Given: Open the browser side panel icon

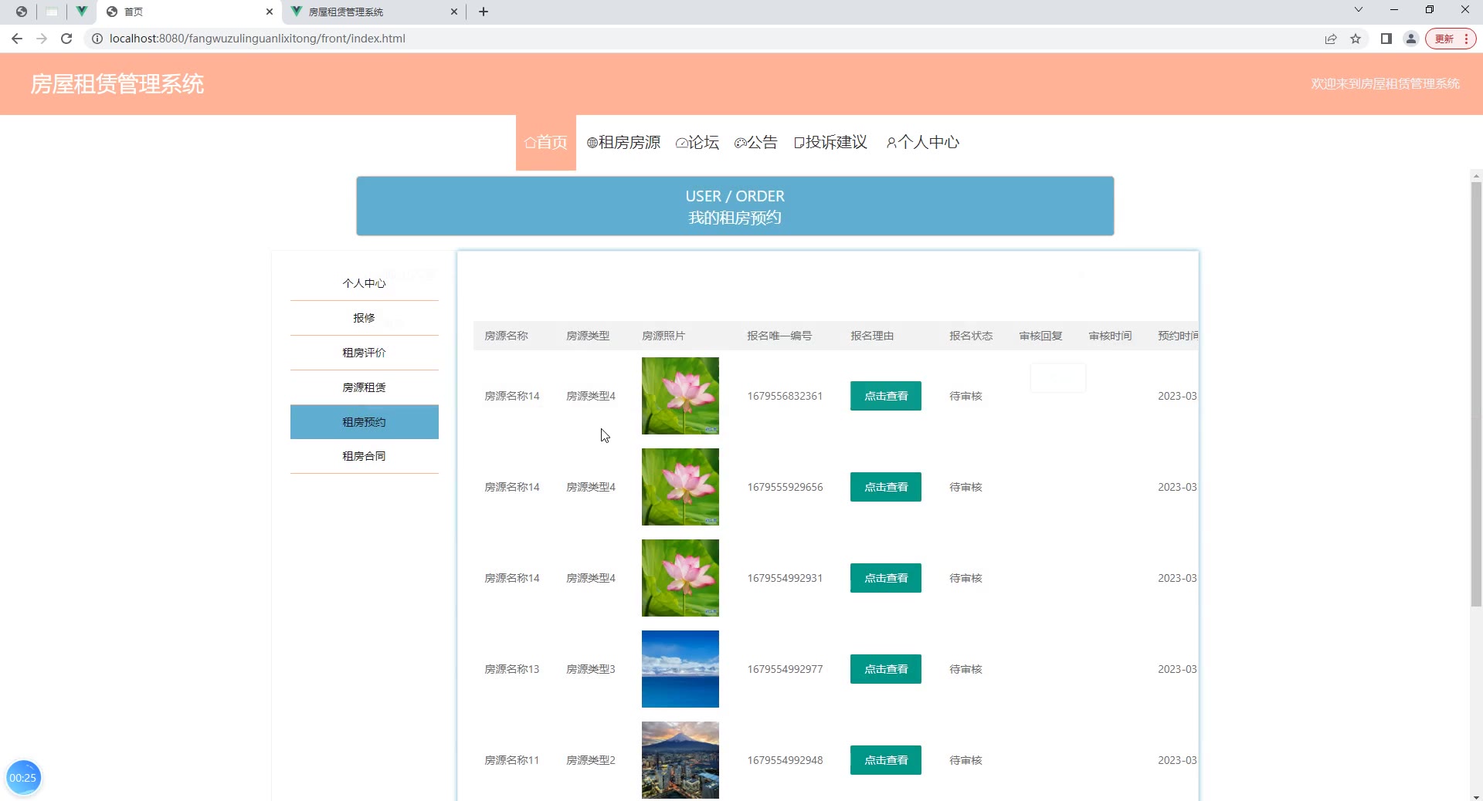Looking at the screenshot, I should [1386, 39].
